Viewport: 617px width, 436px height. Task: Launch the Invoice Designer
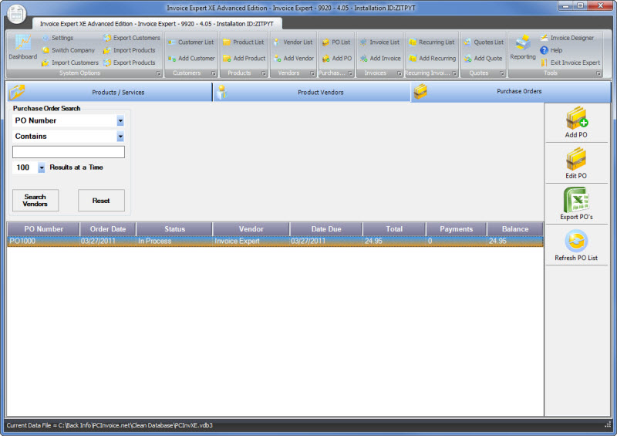point(567,38)
